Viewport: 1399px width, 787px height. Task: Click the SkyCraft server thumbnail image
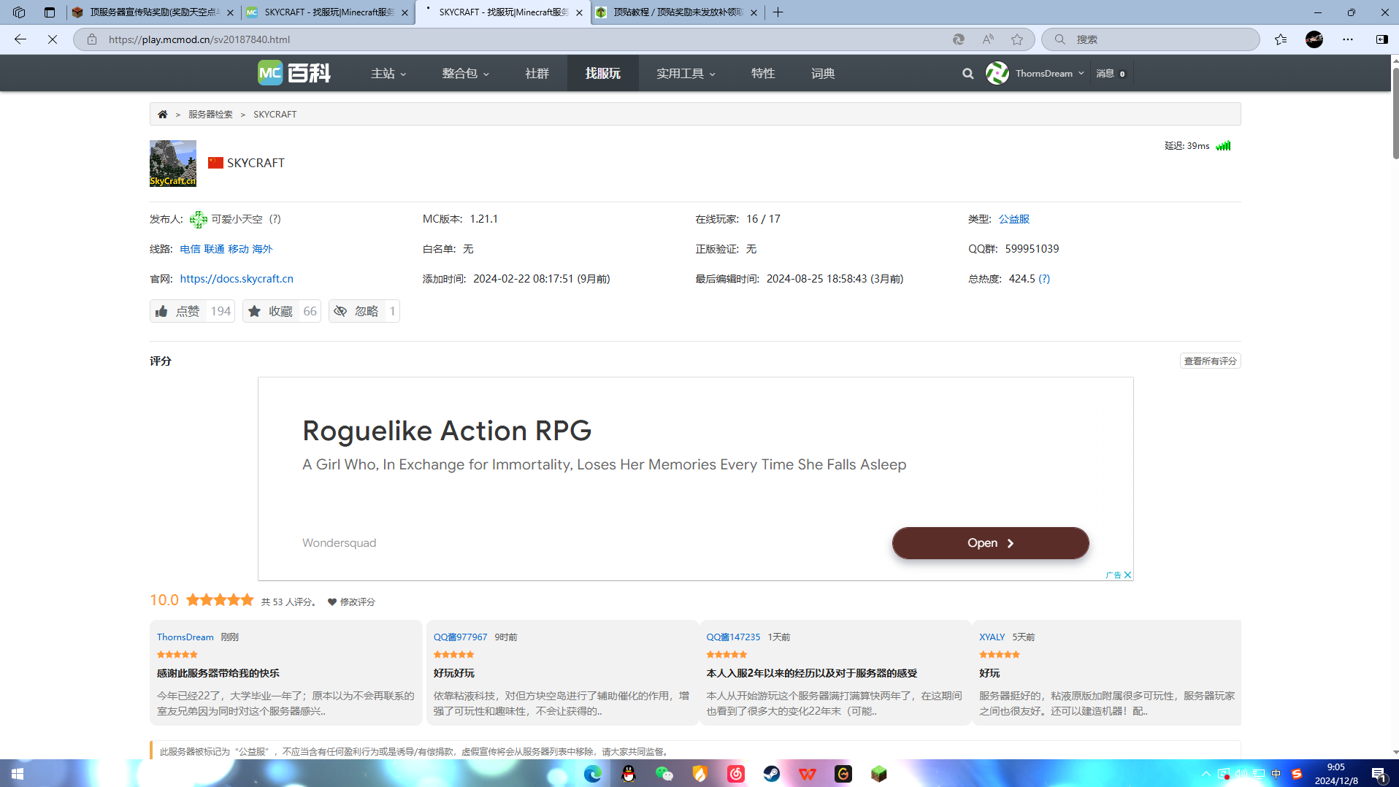click(x=173, y=163)
